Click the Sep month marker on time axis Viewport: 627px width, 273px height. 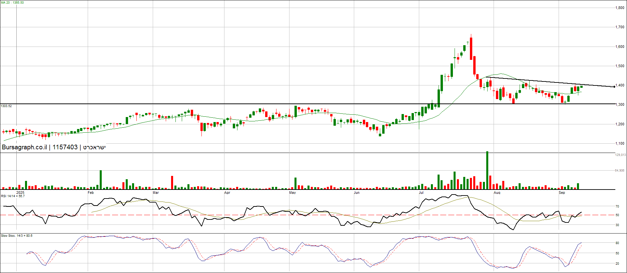[x=562, y=193]
